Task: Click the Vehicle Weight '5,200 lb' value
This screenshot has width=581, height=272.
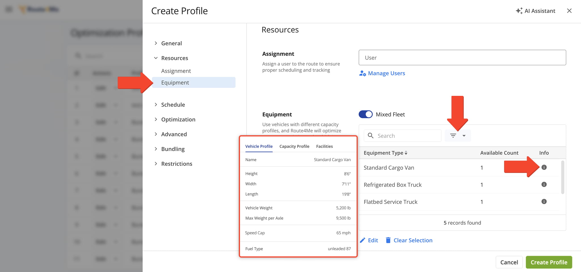Action: (343, 208)
